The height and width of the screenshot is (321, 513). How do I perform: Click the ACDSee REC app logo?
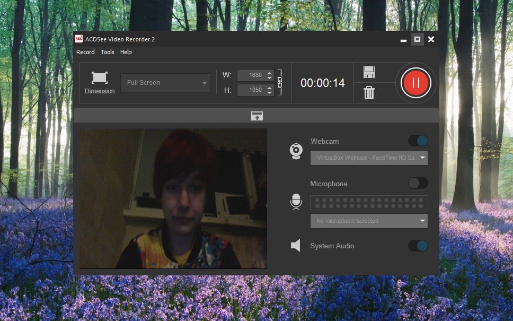point(79,39)
